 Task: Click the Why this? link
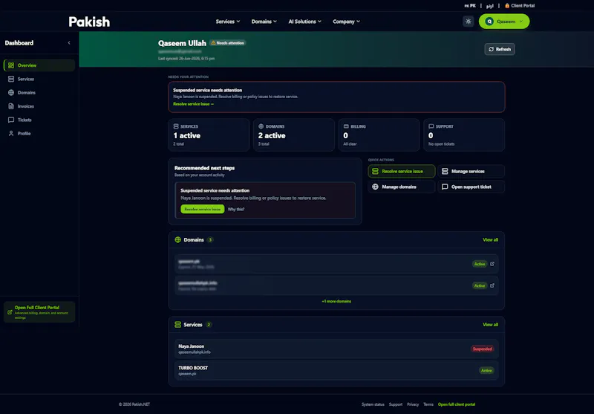click(236, 210)
